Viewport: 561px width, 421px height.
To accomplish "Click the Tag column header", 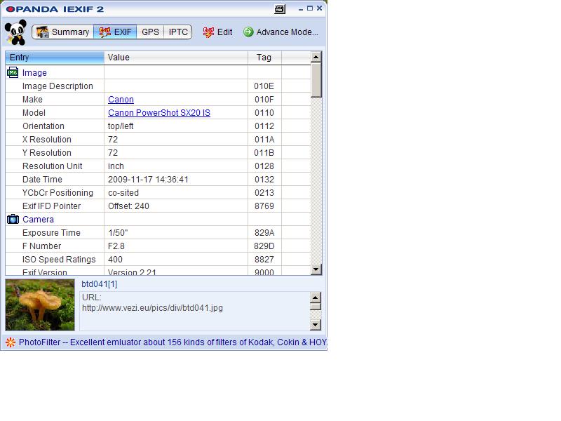I will tap(264, 58).
